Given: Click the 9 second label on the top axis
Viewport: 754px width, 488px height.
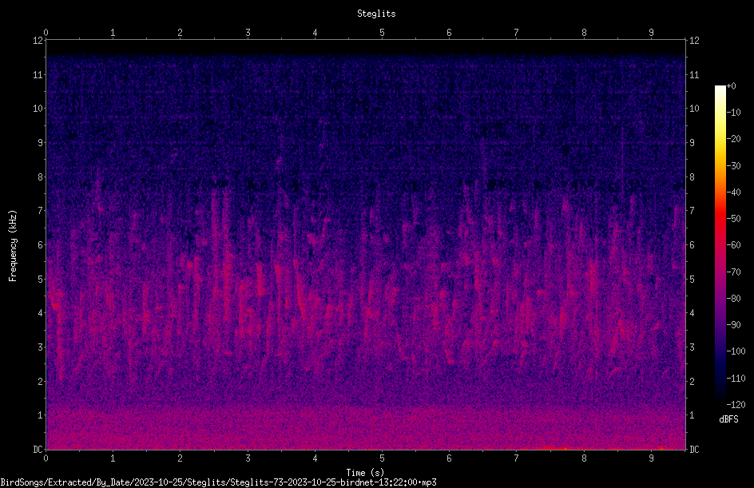Looking at the screenshot, I should click(651, 33).
